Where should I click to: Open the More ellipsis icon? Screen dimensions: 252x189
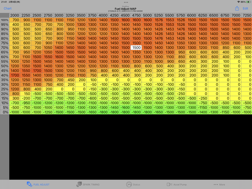[x=215, y=184]
